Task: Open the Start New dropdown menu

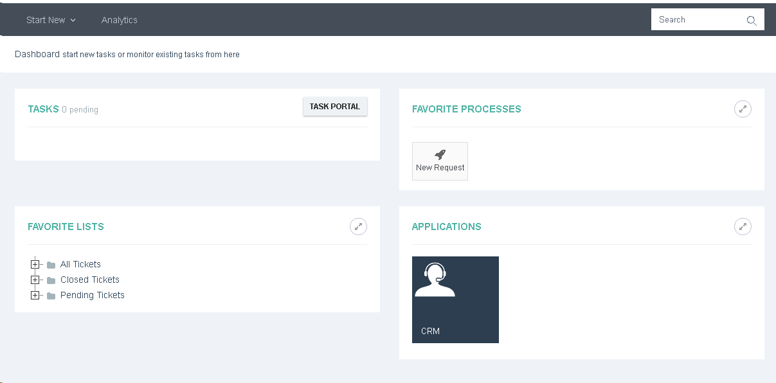Action: (51, 20)
